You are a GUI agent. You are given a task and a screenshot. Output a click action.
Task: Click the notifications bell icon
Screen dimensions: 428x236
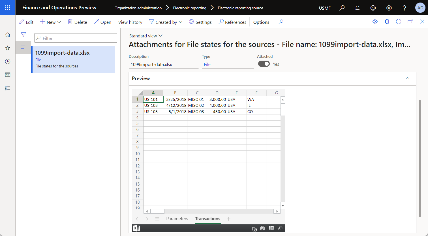coord(357,8)
